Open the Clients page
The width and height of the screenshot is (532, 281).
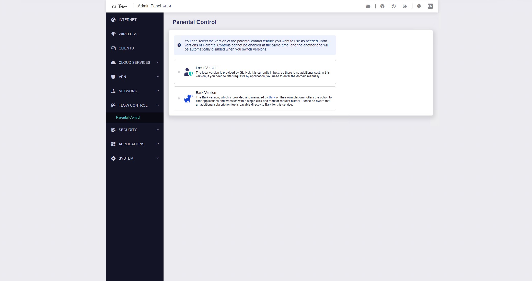pos(126,48)
